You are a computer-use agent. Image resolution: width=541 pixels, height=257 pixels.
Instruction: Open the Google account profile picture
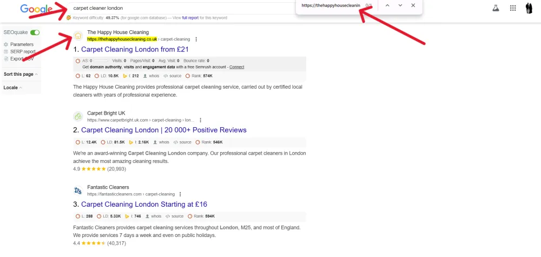(x=529, y=8)
